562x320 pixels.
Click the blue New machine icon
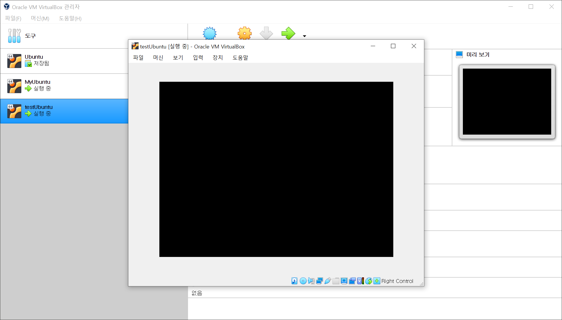point(210,33)
